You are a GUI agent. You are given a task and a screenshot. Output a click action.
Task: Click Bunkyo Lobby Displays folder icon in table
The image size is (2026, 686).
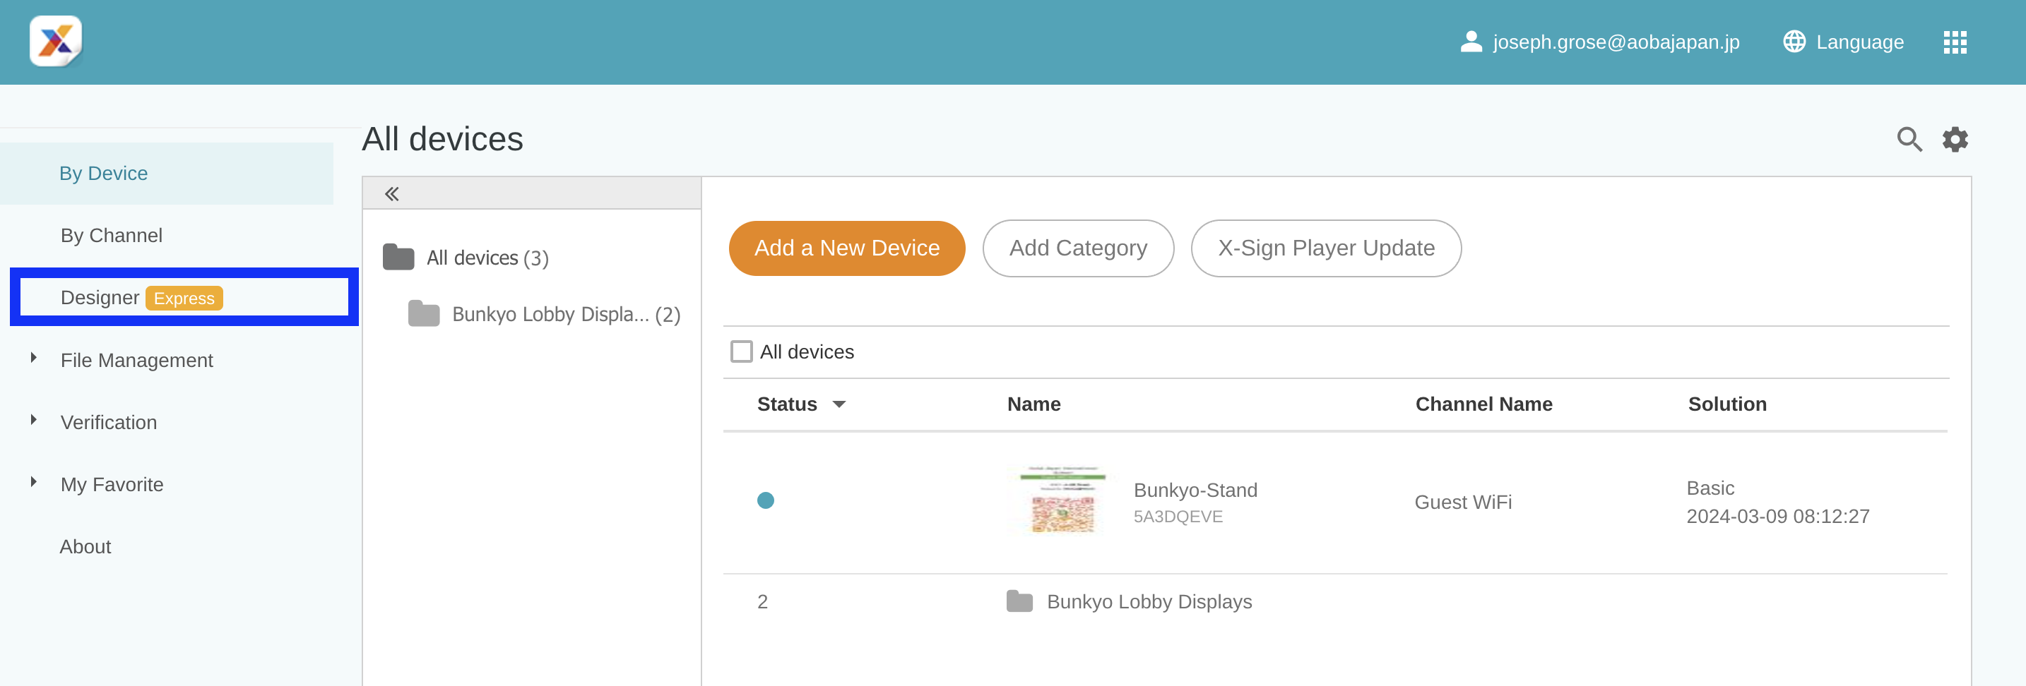coord(1019,601)
